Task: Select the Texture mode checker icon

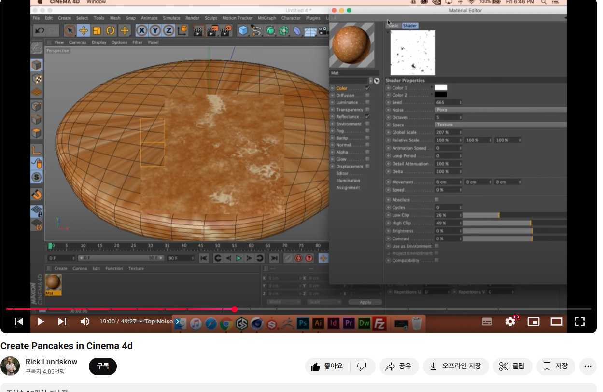Action: 37,79
